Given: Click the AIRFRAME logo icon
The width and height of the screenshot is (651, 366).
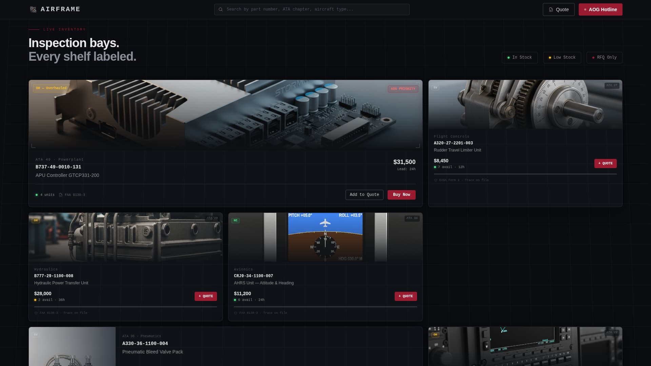Looking at the screenshot, I should (x=34, y=9).
